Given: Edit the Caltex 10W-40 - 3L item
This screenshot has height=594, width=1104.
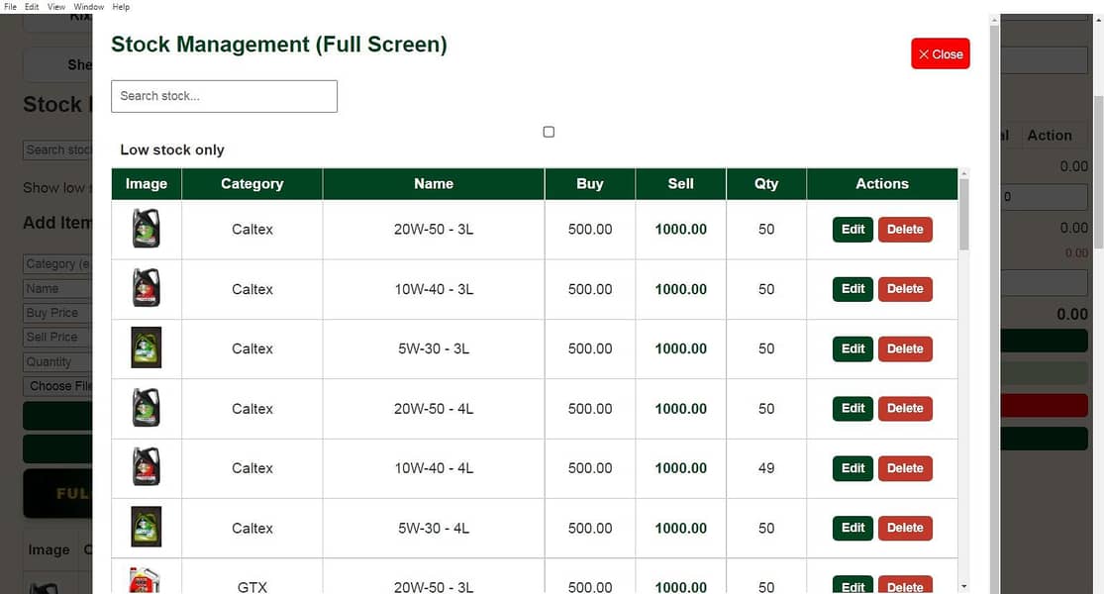Looking at the screenshot, I should tap(853, 289).
